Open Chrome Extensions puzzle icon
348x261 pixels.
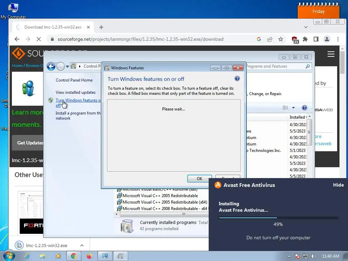pos(305,39)
